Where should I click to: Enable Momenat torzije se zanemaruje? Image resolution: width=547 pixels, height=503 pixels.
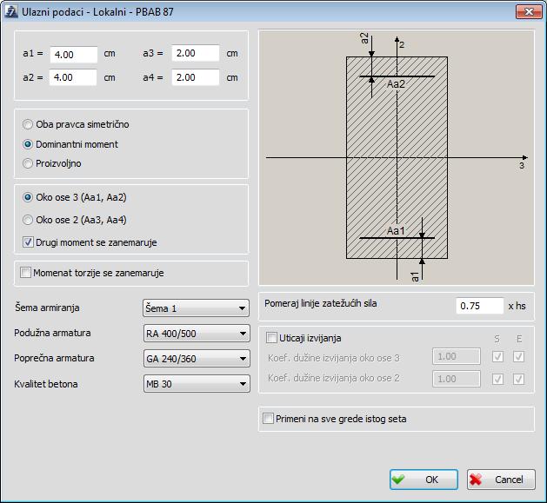(x=25, y=273)
